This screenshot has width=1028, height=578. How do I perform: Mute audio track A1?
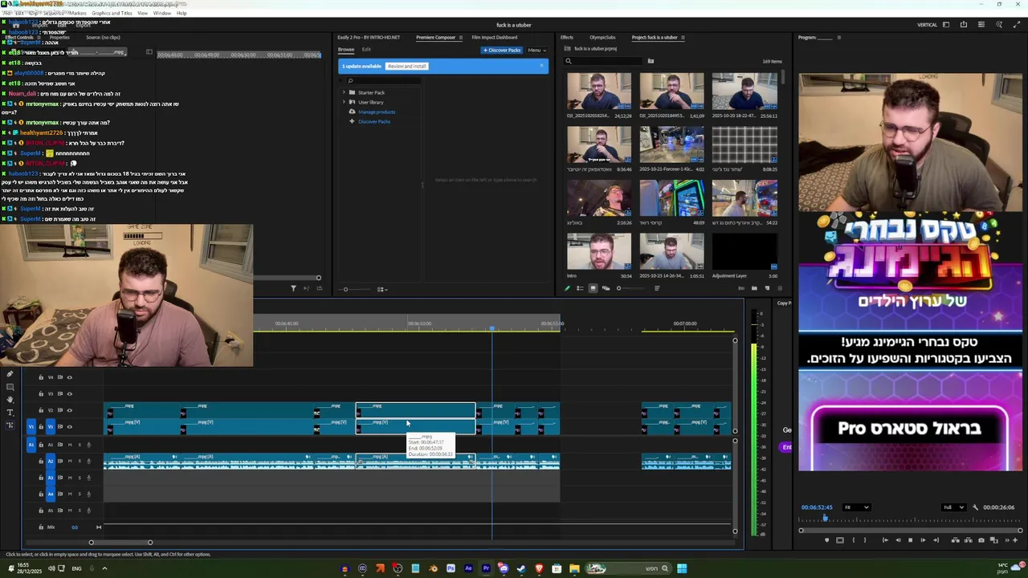(70, 445)
